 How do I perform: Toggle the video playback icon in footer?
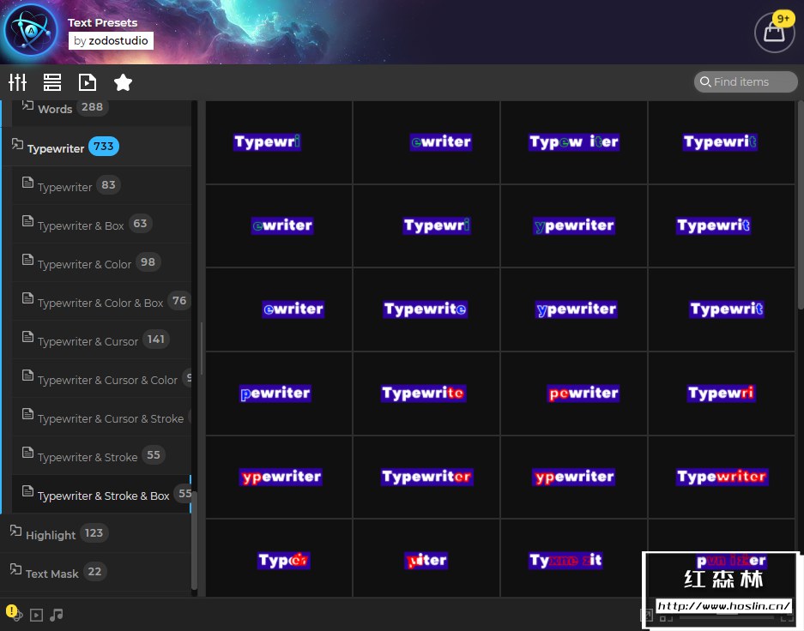[36, 615]
